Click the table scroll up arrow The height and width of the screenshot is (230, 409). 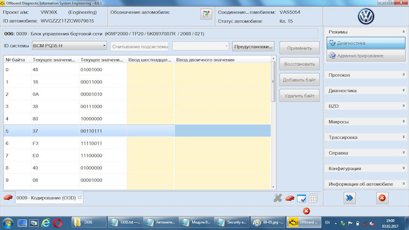pyautogui.click(x=273, y=58)
